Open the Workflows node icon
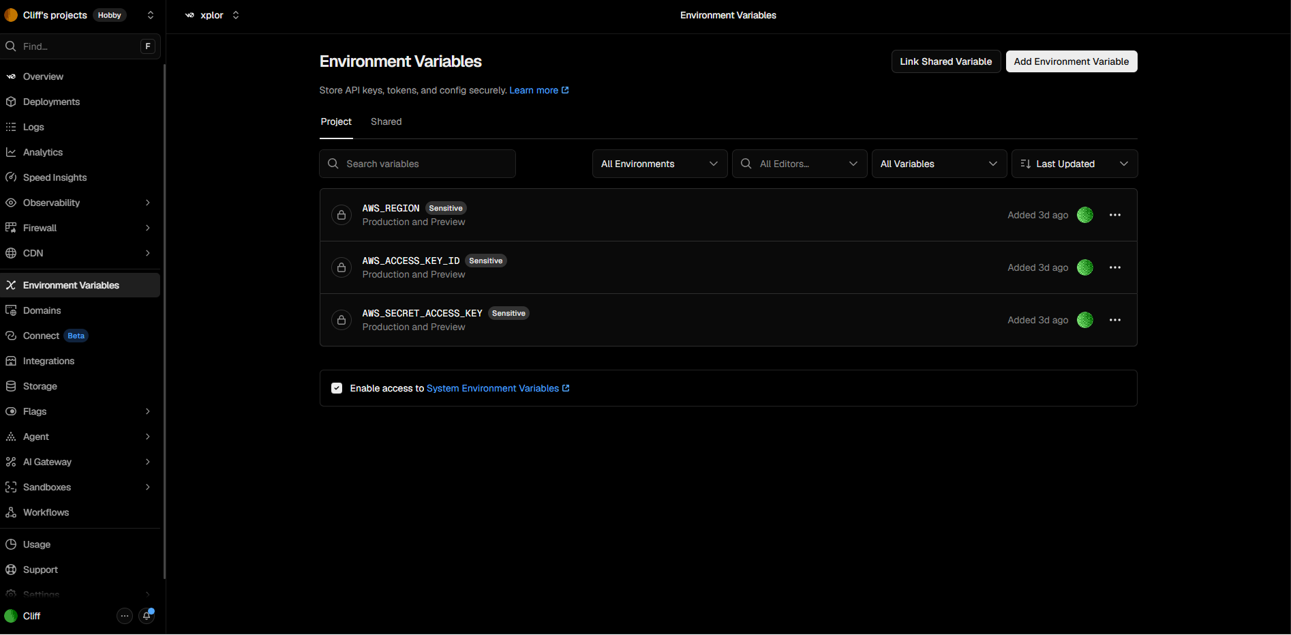 11,512
